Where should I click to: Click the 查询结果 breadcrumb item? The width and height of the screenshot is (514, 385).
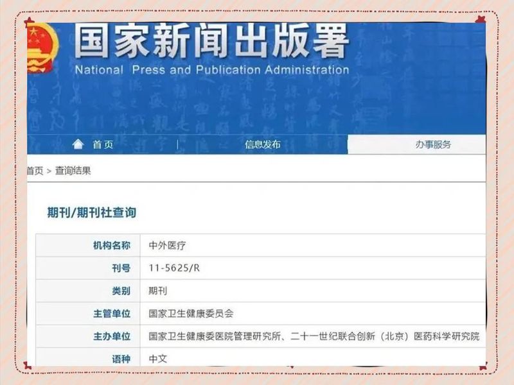click(x=73, y=171)
